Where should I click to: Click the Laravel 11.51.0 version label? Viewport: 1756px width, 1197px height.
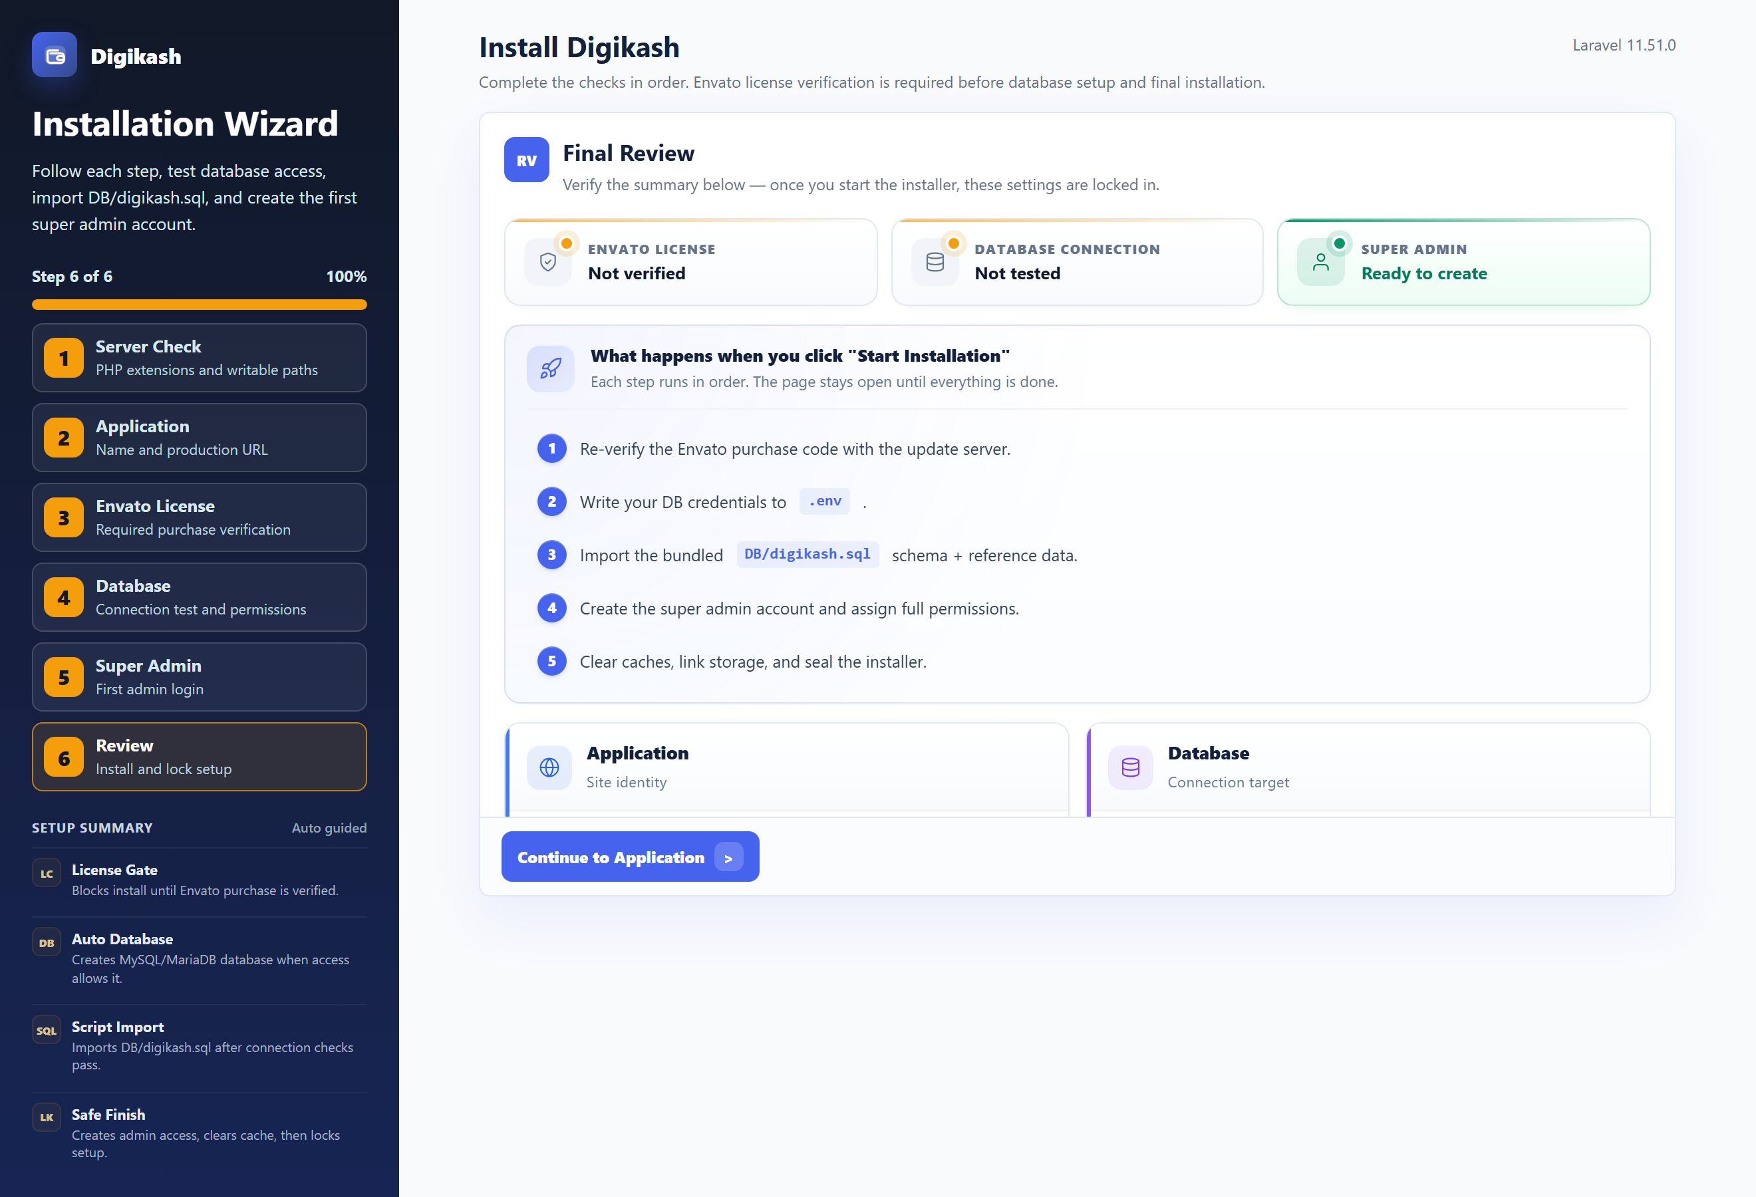click(1624, 45)
